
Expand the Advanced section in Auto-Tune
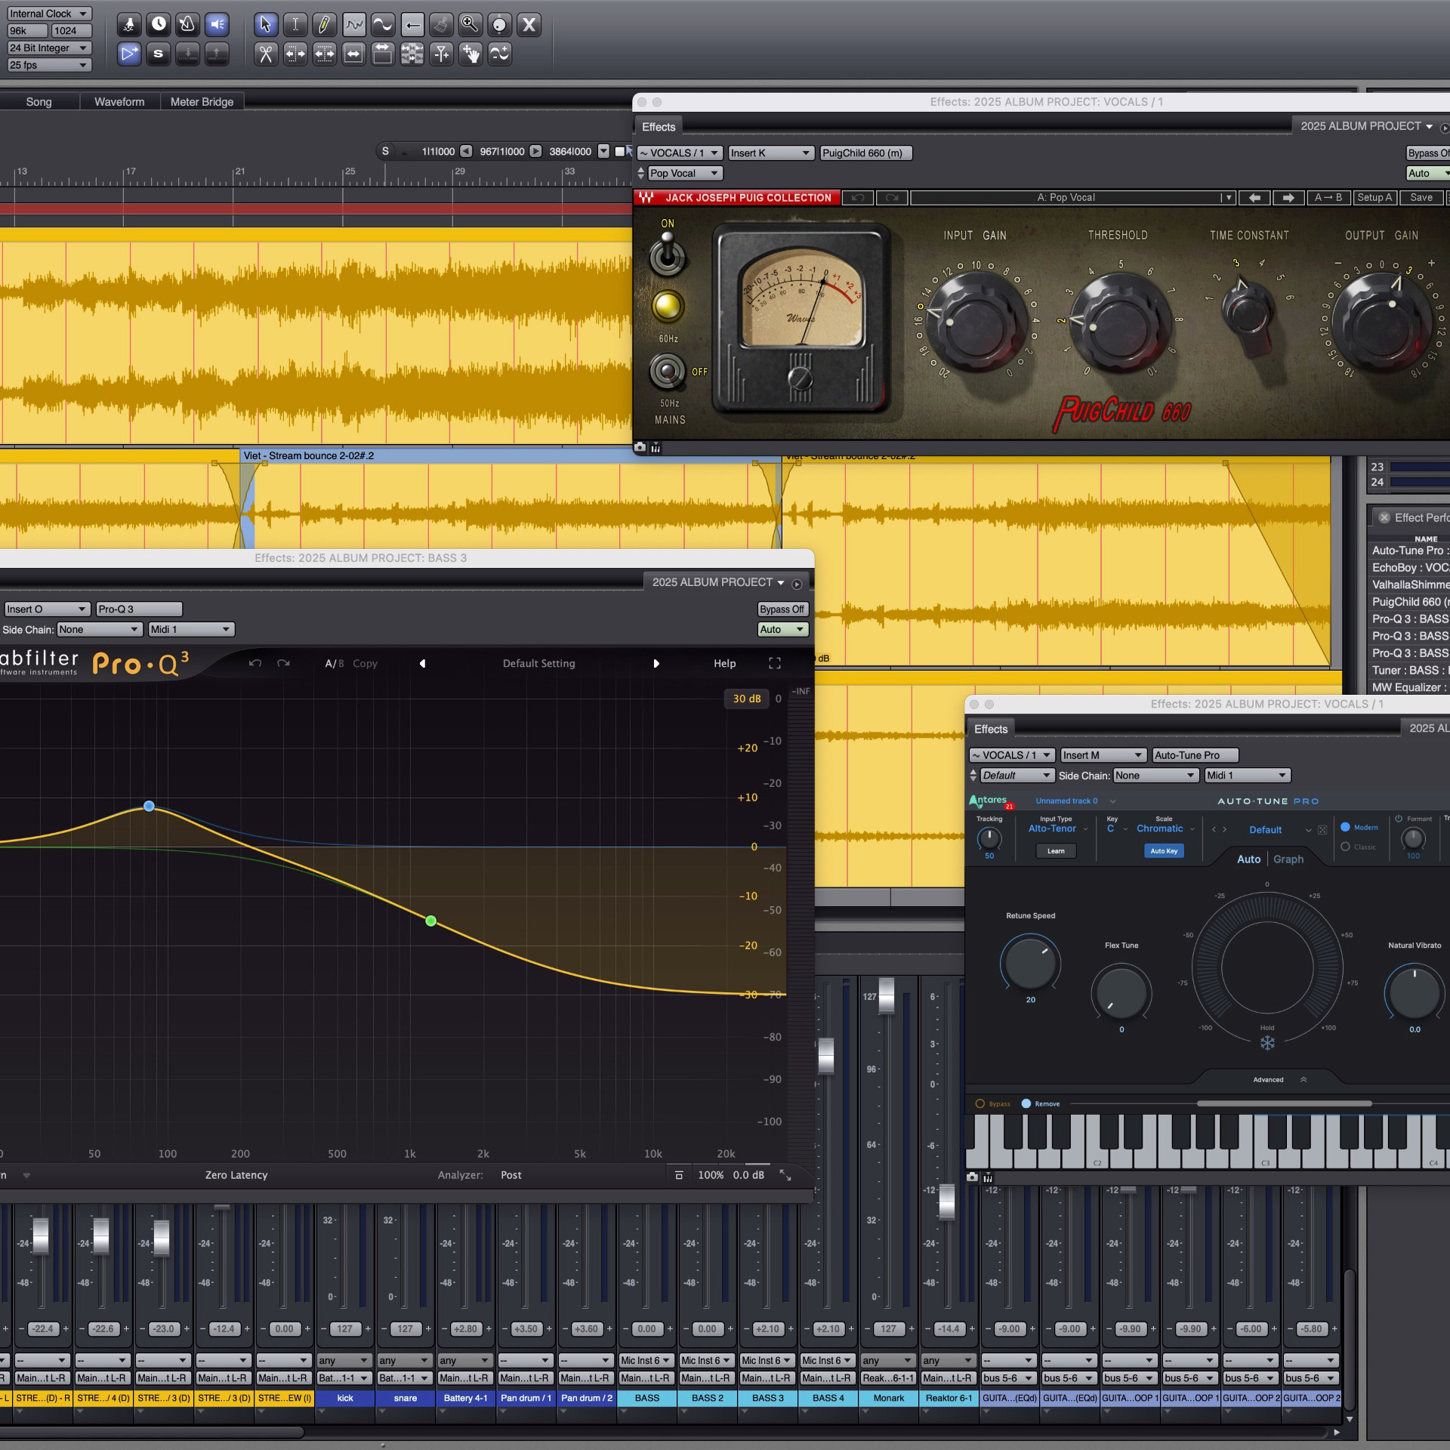pyautogui.click(x=1279, y=1079)
